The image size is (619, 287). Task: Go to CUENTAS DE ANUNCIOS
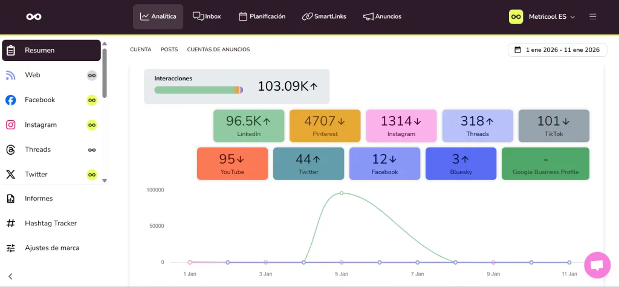tap(218, 50)
